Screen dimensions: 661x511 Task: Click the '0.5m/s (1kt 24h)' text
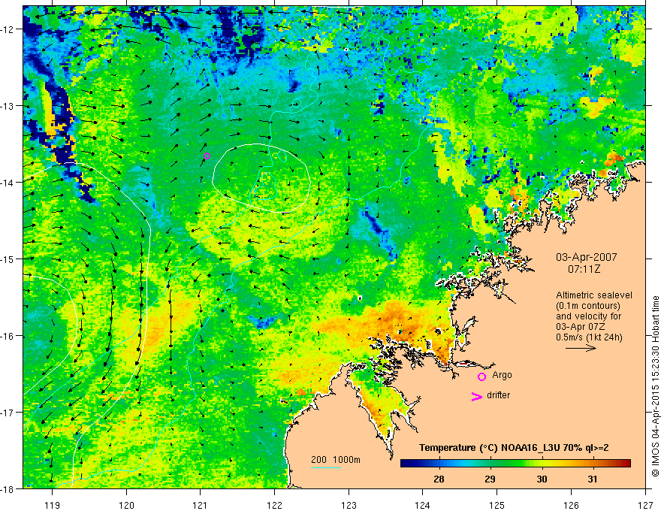pos(589,337)
